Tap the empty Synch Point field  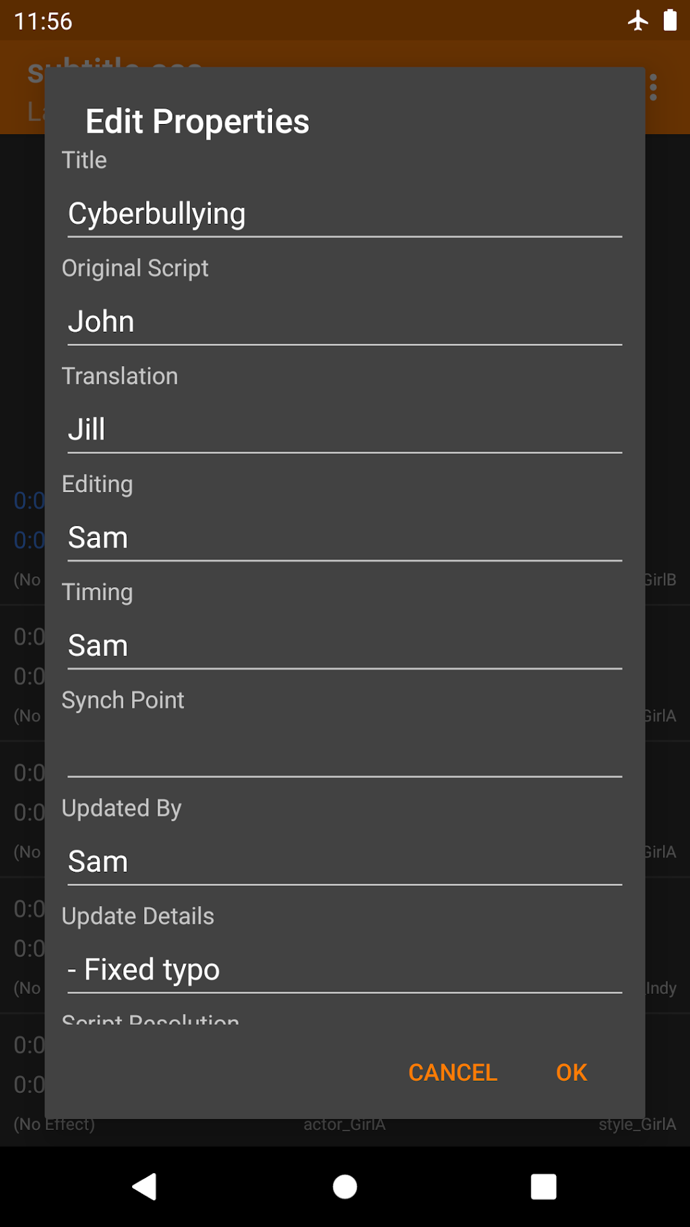(x=344, y=754)
